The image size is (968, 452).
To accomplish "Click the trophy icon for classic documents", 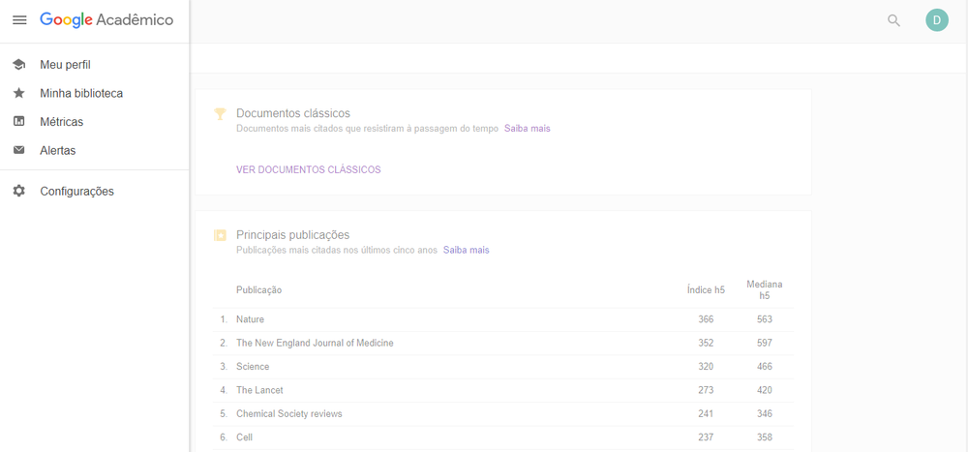I will coord(220,113).
